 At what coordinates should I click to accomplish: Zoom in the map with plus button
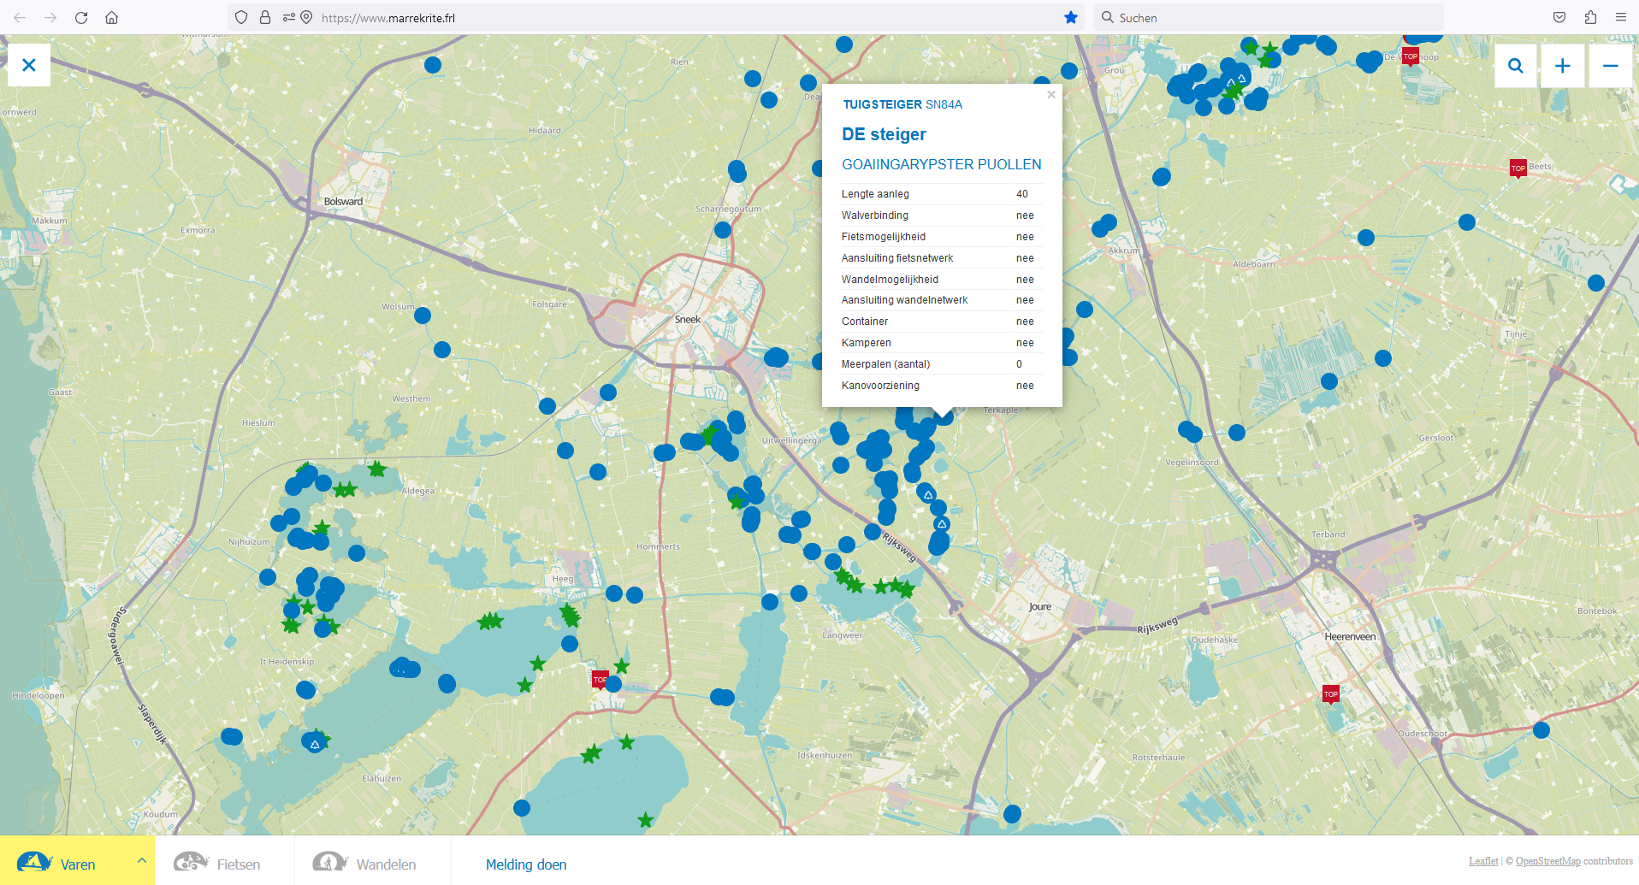pos(1562,66)
